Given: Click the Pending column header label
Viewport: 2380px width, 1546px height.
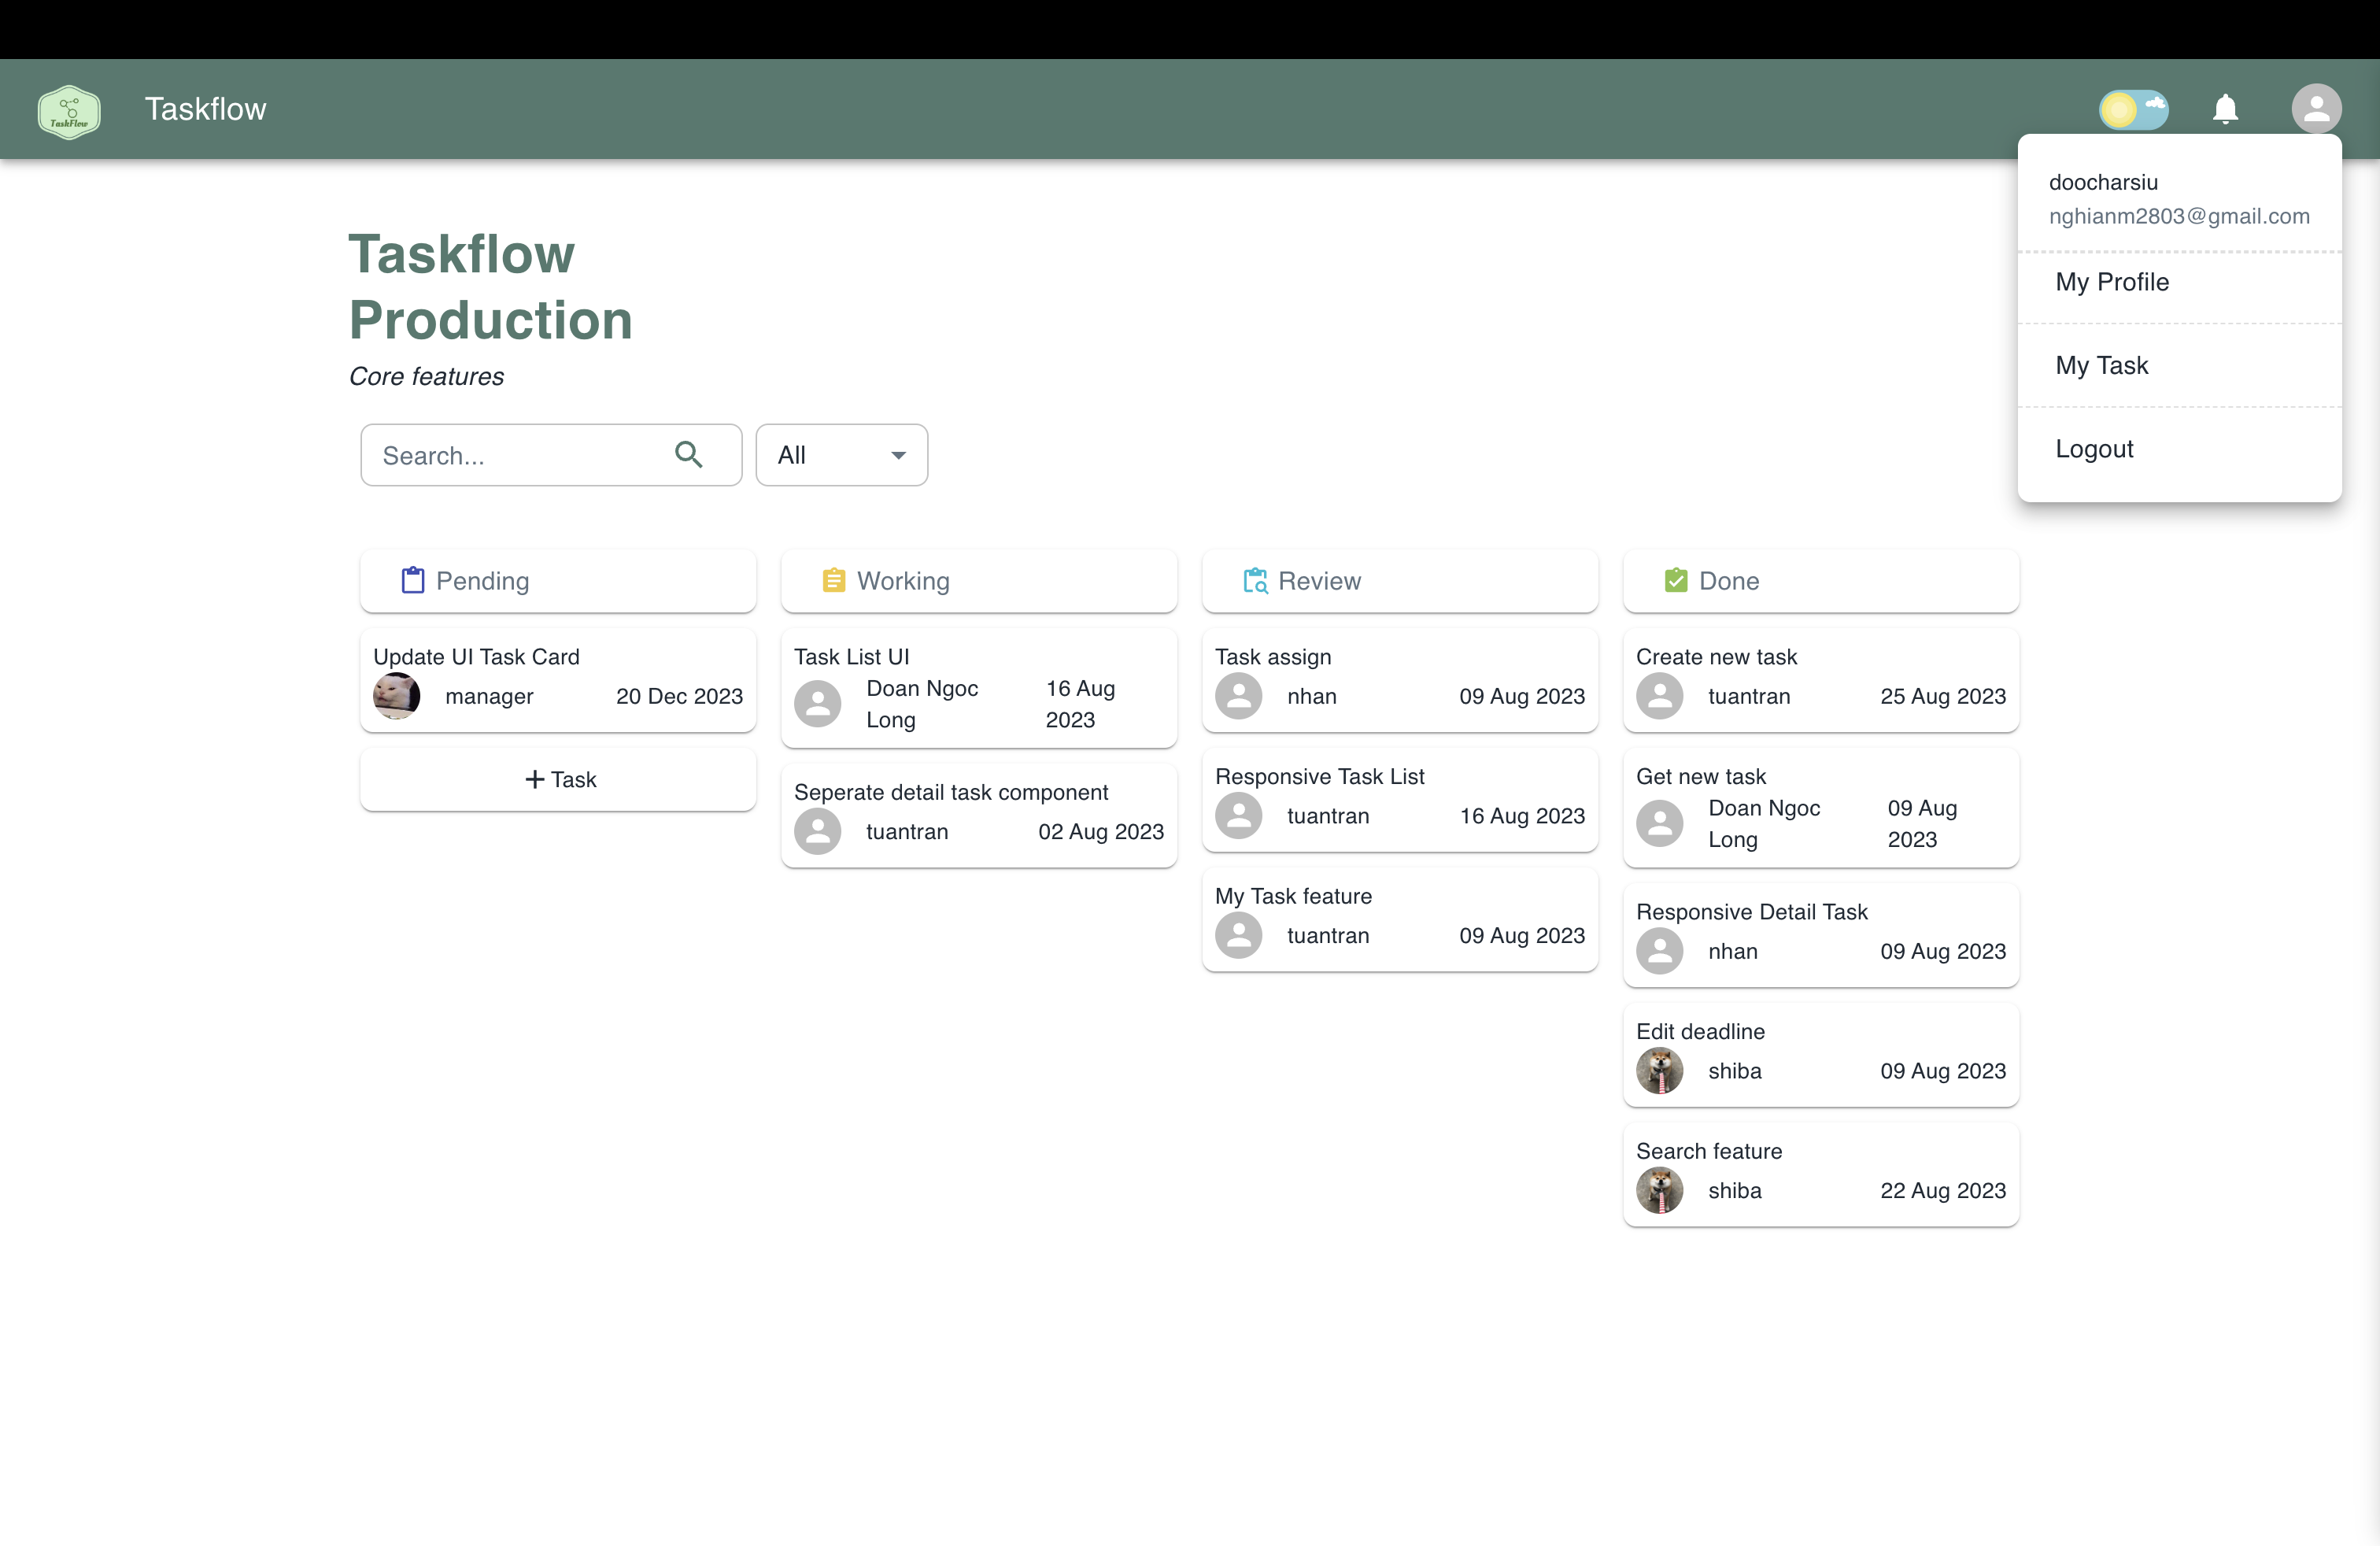Looking at the screenshot, I should point(482,581).
